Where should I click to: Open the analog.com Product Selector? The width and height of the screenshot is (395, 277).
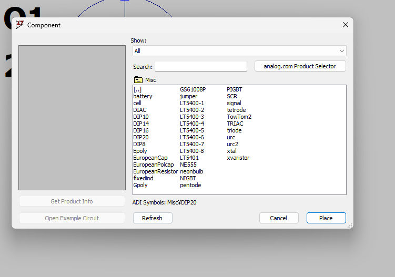tap(300, 66)
